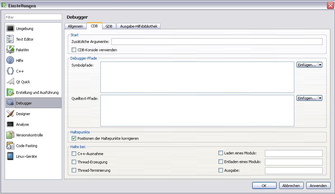Enable Laden eines Moduls checkbox
335x194 pixels.
click(x=221, y=153)
